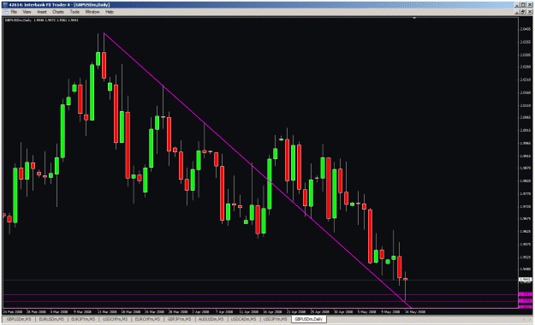Switch to the AUDUSDm,M5 chart tab
The image size is (535, 325).
(x=211, y=319)
